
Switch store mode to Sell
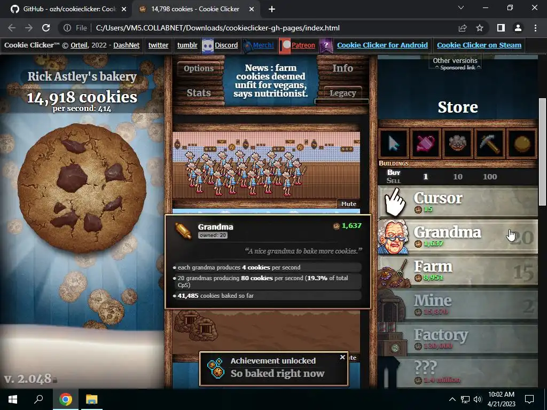coord(394,180)
